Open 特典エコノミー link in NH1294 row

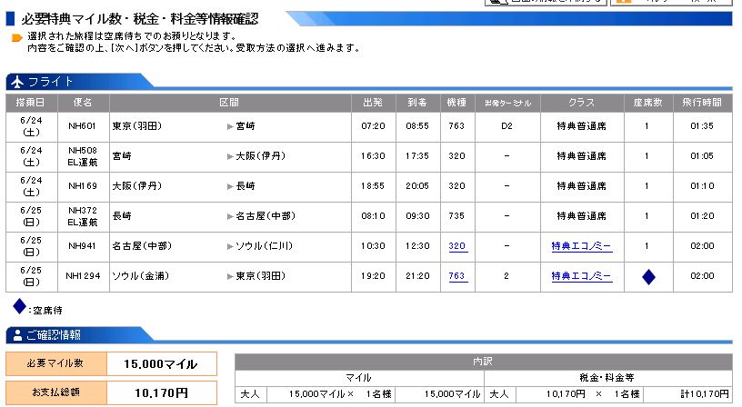click(x=582, y=275)
